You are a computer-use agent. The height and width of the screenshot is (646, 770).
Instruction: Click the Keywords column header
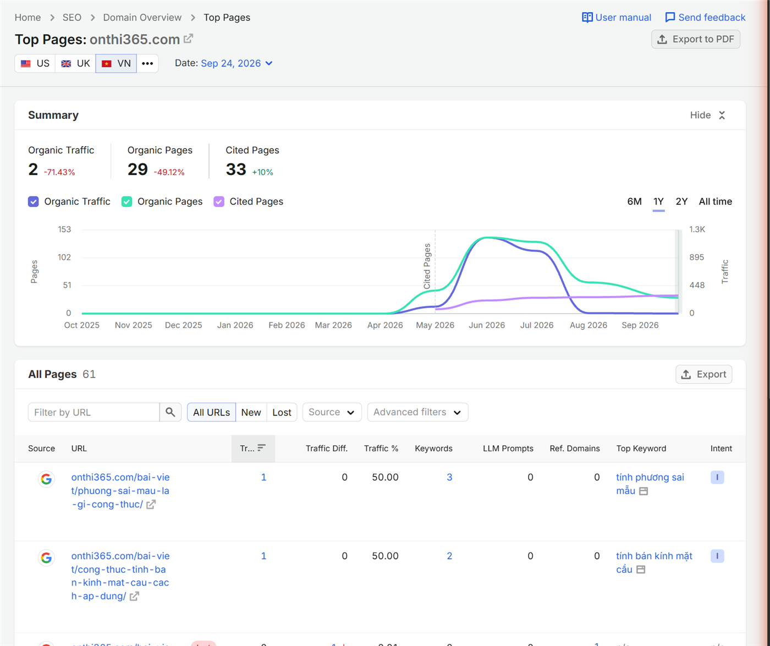tap(433, 448)
